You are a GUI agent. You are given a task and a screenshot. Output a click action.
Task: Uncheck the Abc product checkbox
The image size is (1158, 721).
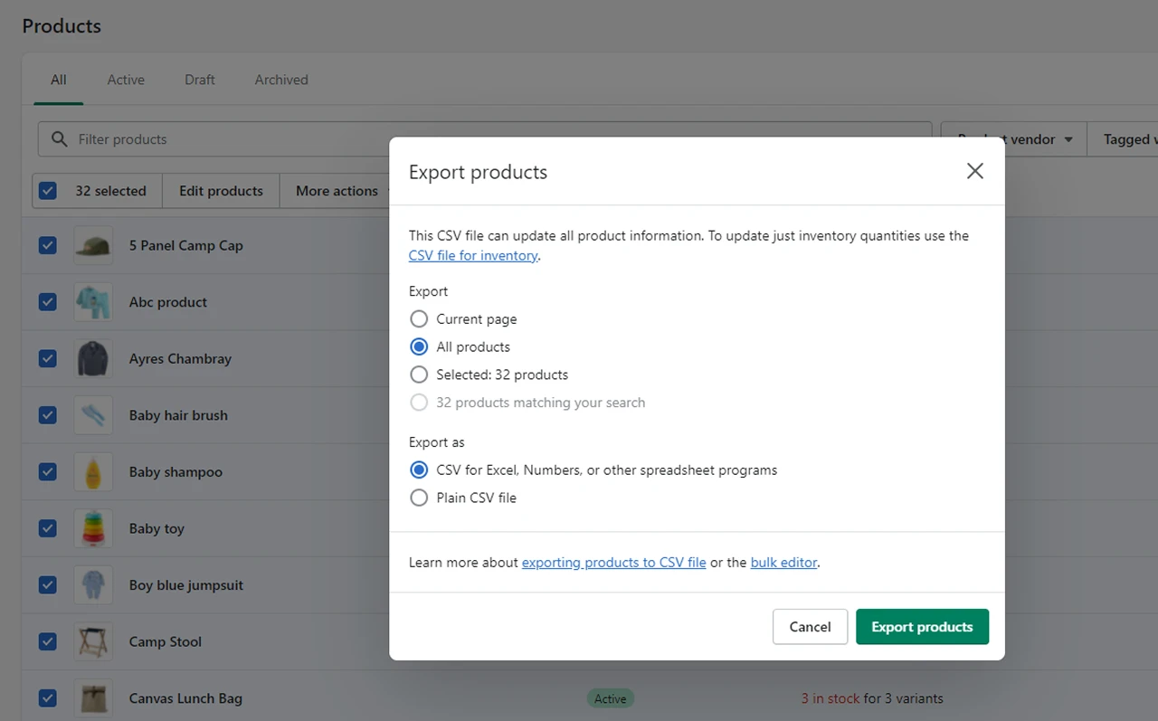[48, 302]
